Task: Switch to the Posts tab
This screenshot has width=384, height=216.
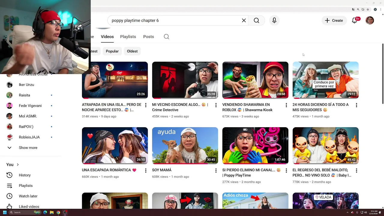Action: coord(148,37)
